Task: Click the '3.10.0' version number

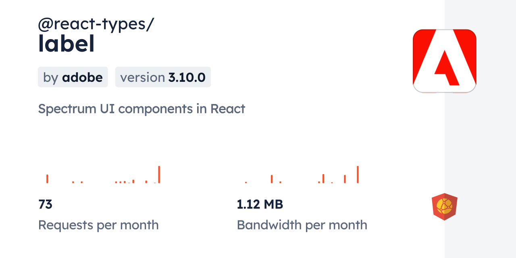Action: point(187,77)
